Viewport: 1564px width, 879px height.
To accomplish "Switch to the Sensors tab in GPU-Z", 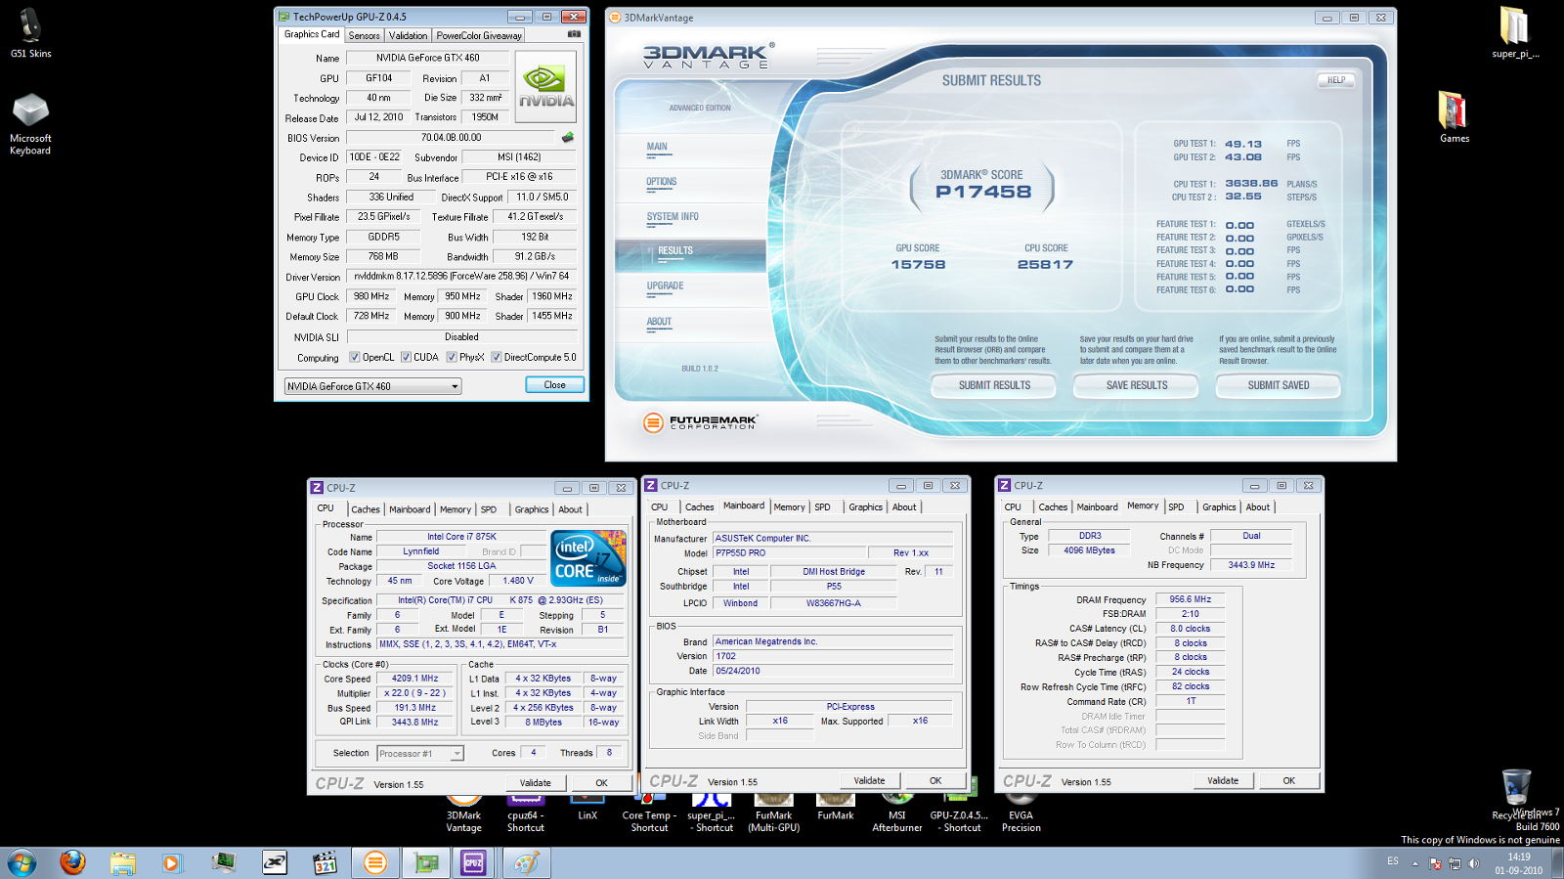I will click(365, 35).
